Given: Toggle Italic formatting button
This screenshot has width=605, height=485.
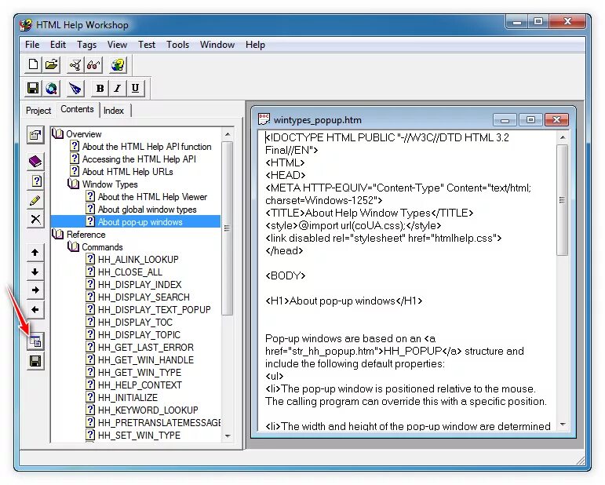Looking at the screenshot, I should [x=117, y=89].
